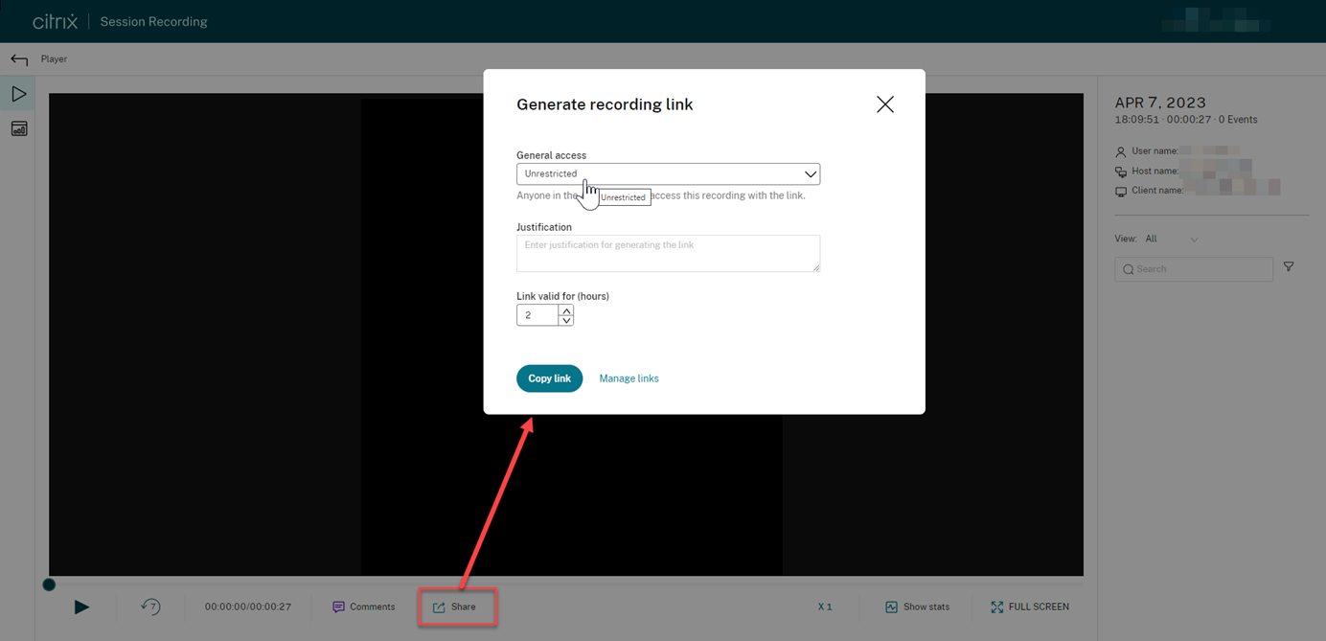Click the timeline seek marker
Viewport: 1326px width, 641px height.
[x=49, y=584]
